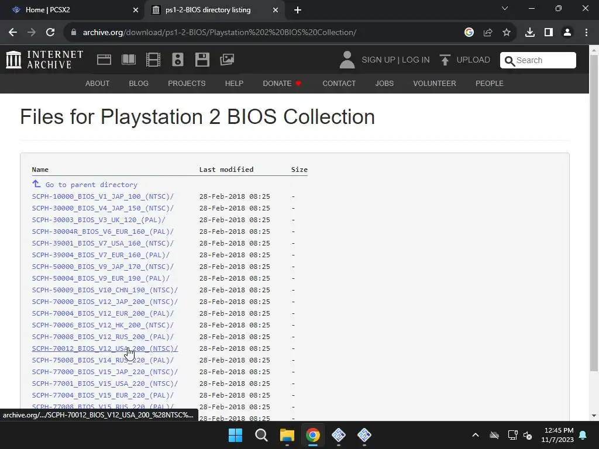The height and width of the screenshot is (449, 599).
Task: Open SCPH-70012_BIOS_V12_USA_200 folder
Action: (105, 348)
